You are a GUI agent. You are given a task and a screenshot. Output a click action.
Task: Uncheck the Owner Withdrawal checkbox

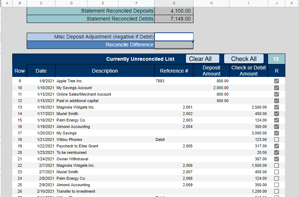pos(276,159)
